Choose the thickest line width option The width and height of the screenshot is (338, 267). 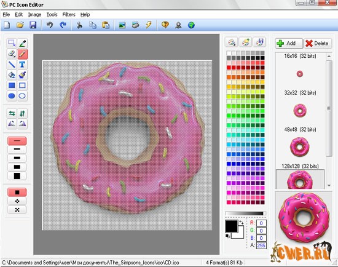17,176
